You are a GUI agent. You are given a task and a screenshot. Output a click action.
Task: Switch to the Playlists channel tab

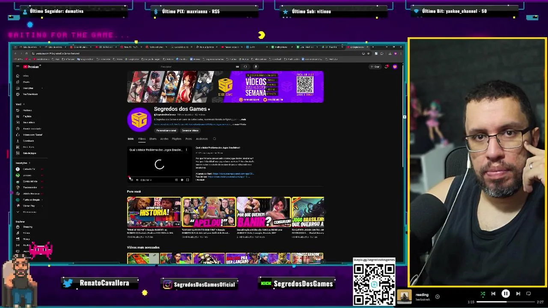(x=176, y=139)
